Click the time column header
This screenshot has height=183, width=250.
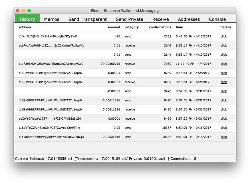(x=180, y=27)
